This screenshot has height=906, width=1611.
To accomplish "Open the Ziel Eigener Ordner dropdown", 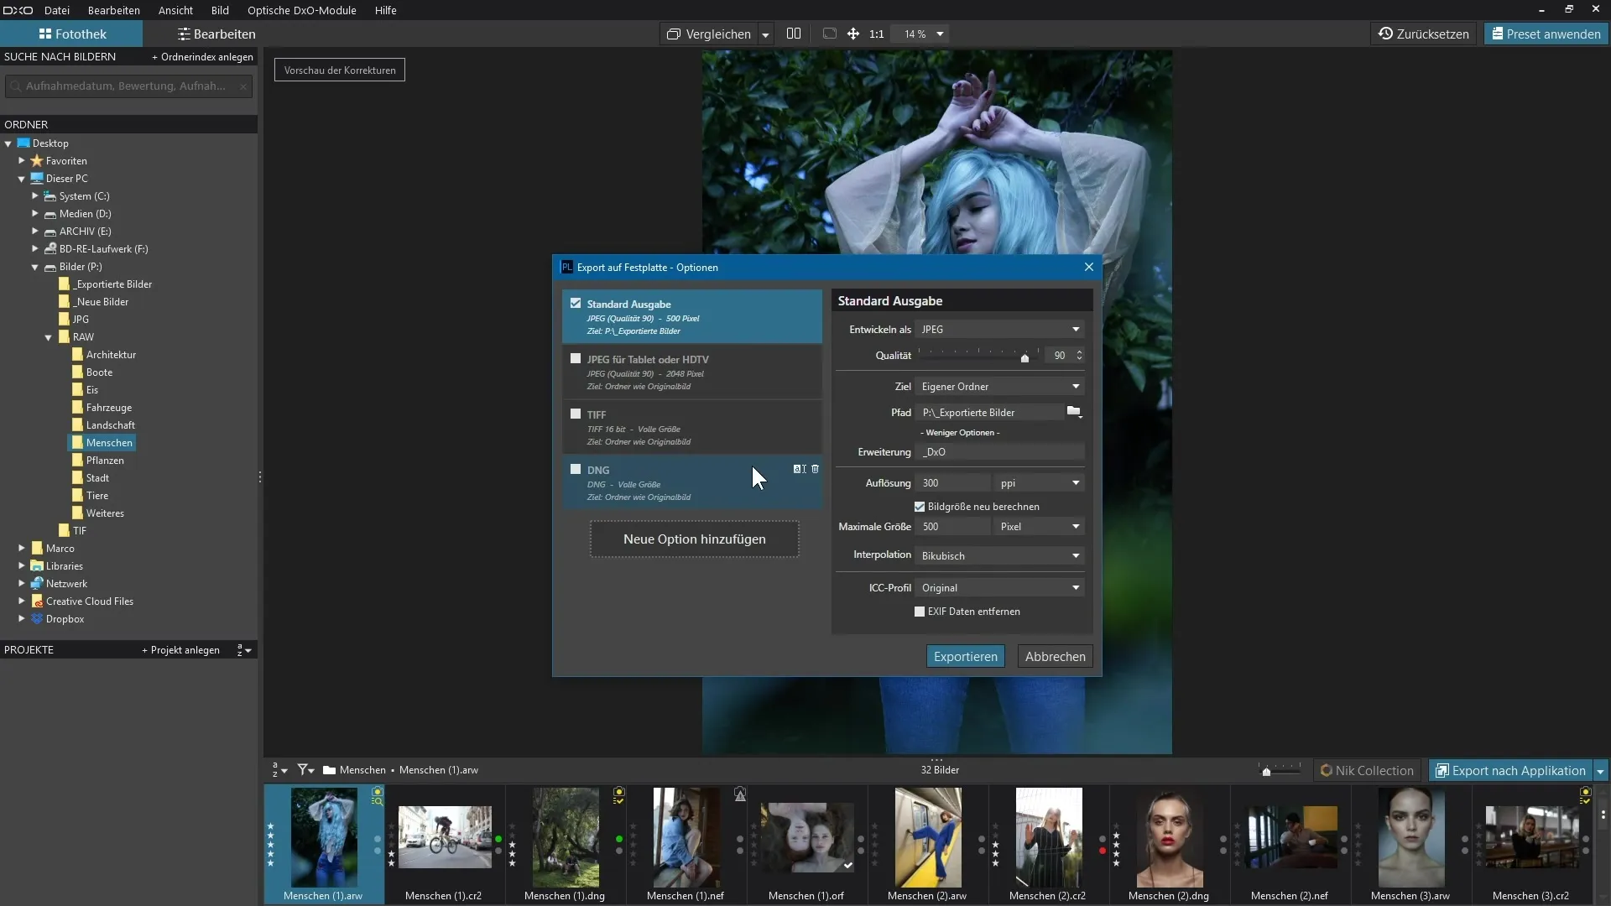I will (1000, 387).
